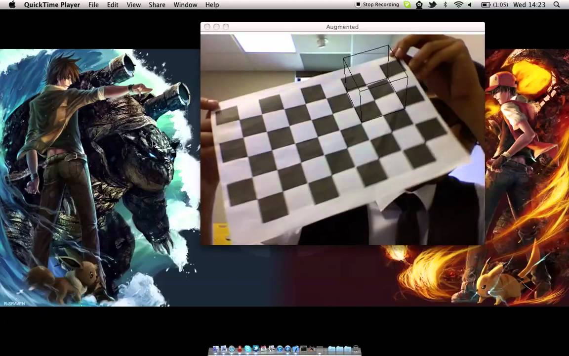Image resolution: width=569 pixels, height=356 pixels.
Task: Open the photo collage dock icon
Action: [272, 349]
